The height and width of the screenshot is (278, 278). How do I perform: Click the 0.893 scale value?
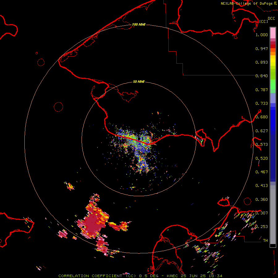pos(262,62)
